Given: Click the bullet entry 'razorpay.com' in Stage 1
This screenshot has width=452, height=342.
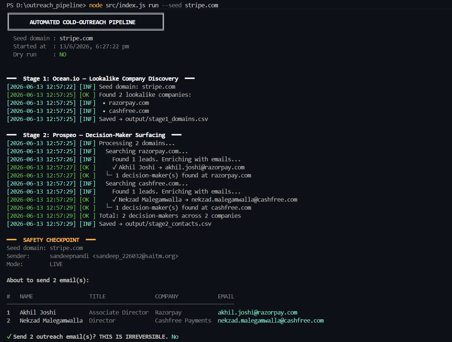Looking at the screenshot, I should click(x=129, y=103).
